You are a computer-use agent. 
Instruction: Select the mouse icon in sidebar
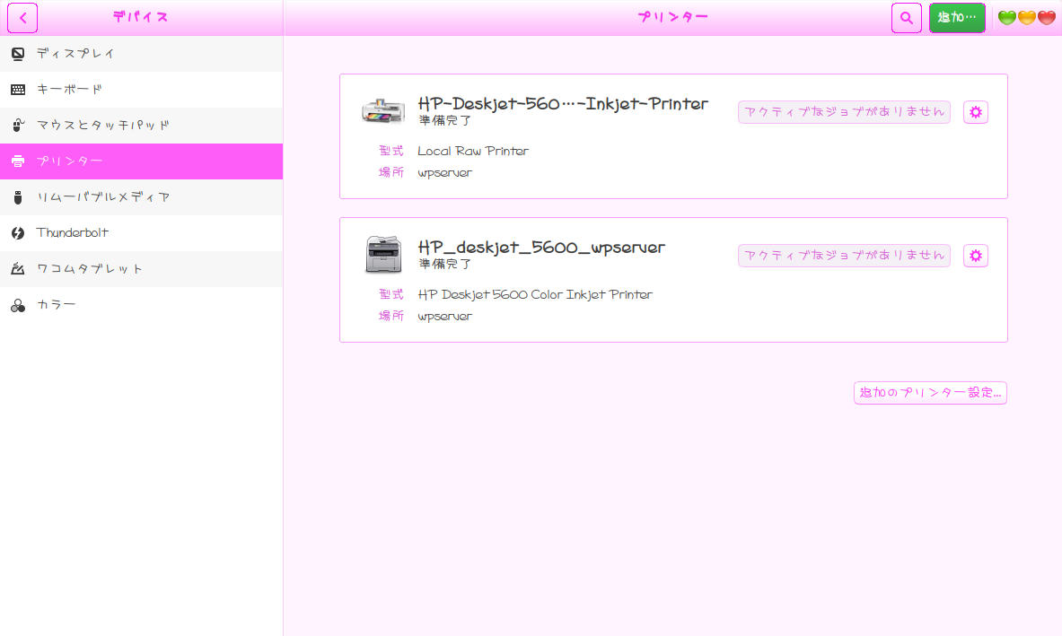point(18,126)
